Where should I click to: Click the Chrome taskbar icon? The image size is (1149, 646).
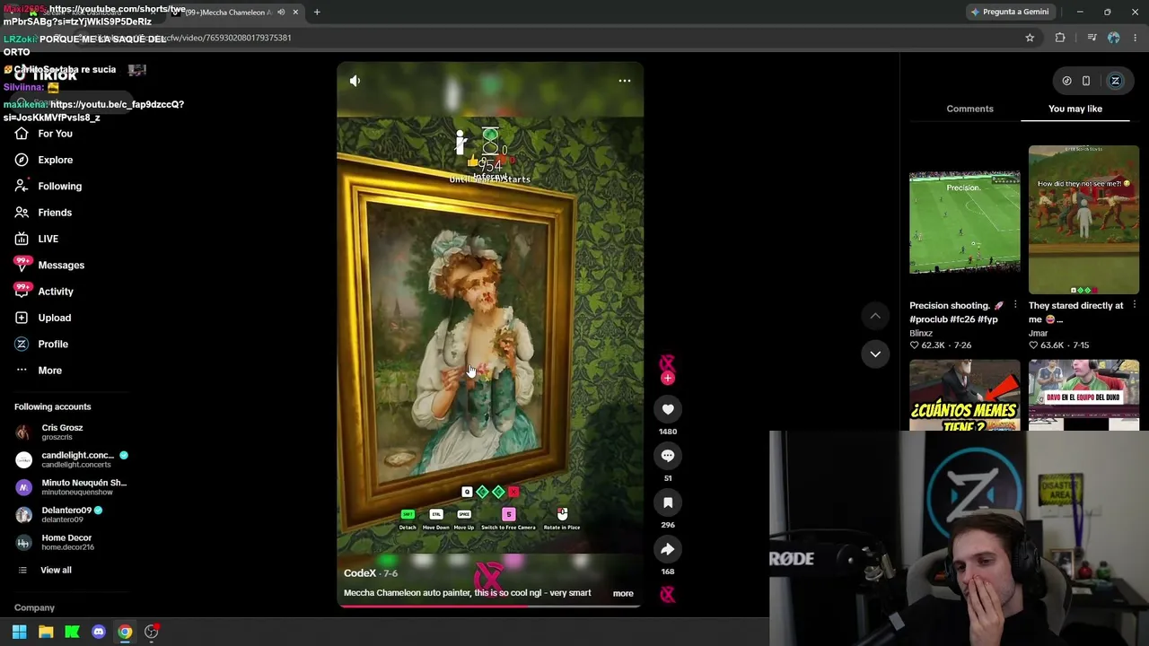[125, 632]
